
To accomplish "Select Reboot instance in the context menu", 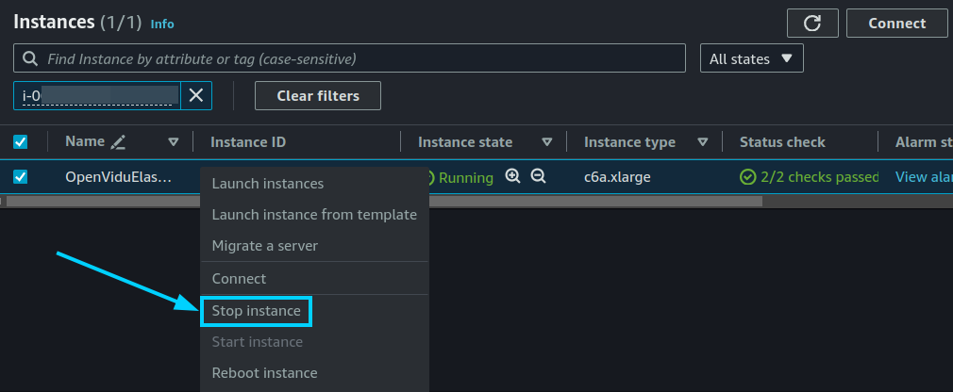I will [x=264, y=372].
